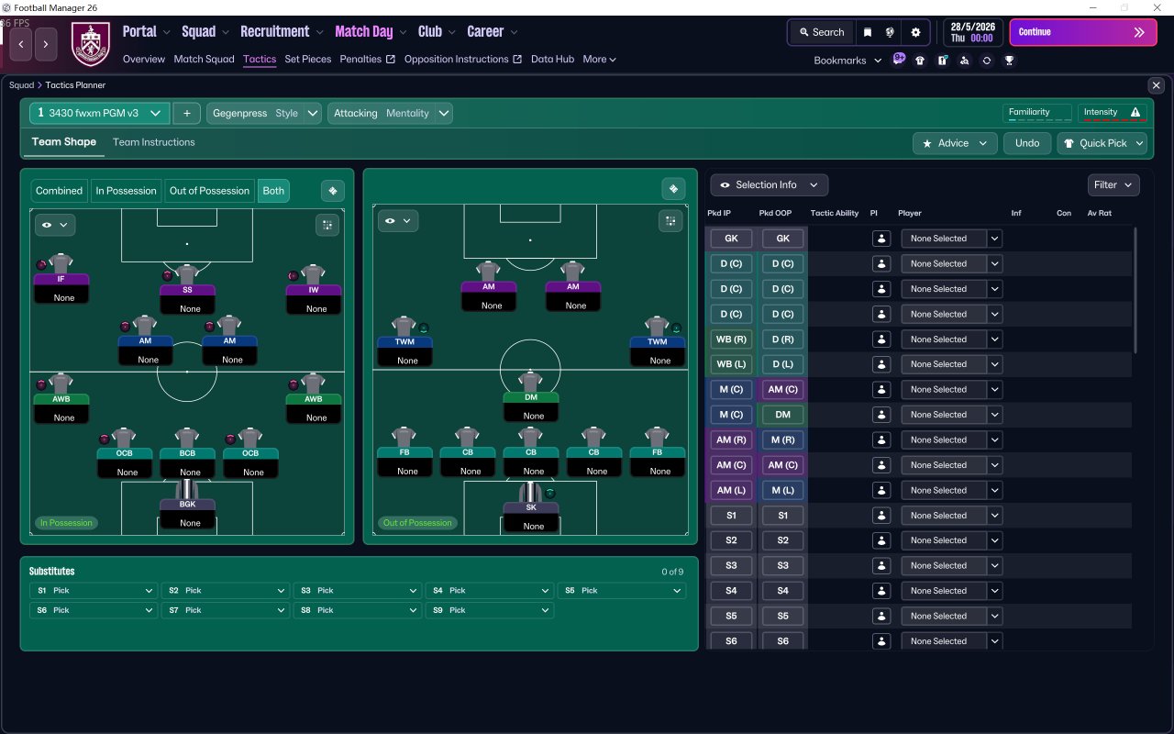Switch to the Team Instructions tab
The height and width of the screenshot is (734, 1174).
(154, 142)
